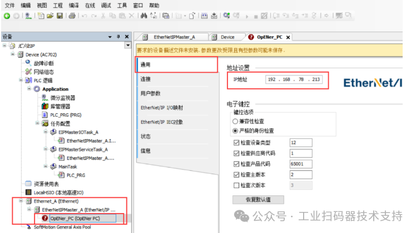Screen dimensions: 416x233
Task: Click the Login online gear icon
Action: (226, 16)
